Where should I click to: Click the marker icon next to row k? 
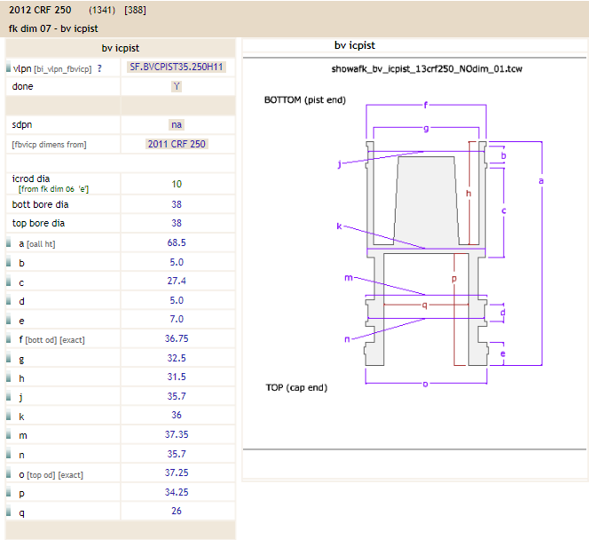(9, 416)
